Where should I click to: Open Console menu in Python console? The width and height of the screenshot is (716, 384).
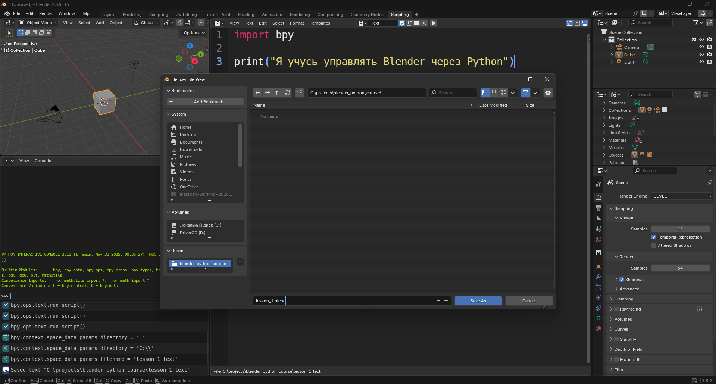point(43,161)
